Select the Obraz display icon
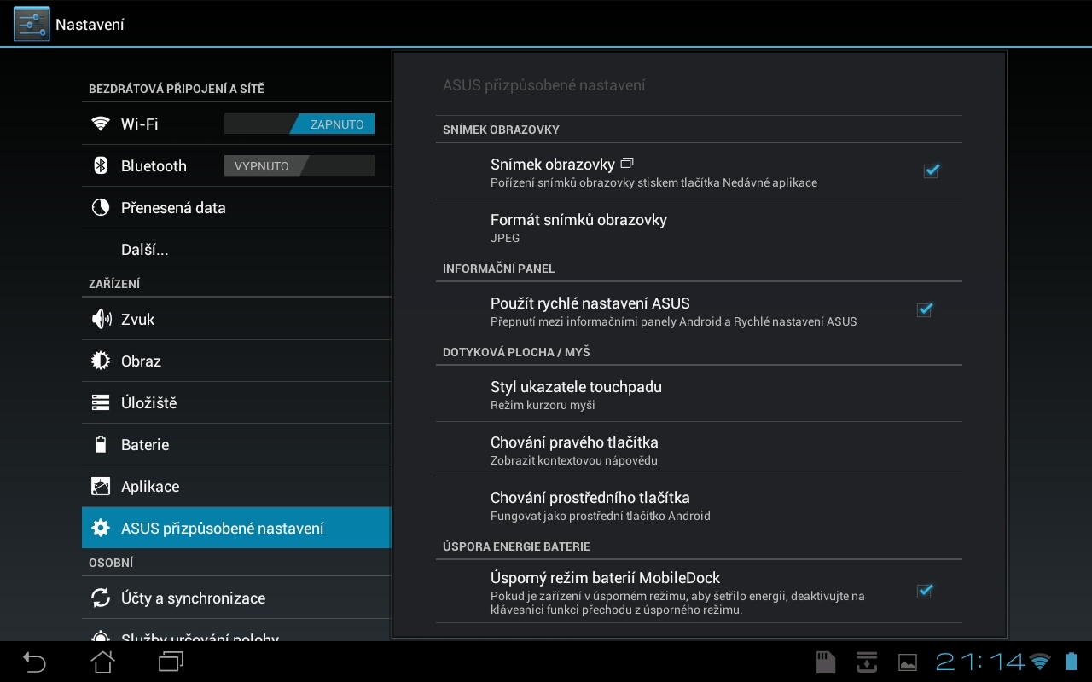This screenshot has height=682, width=1092. pos(102,361)
